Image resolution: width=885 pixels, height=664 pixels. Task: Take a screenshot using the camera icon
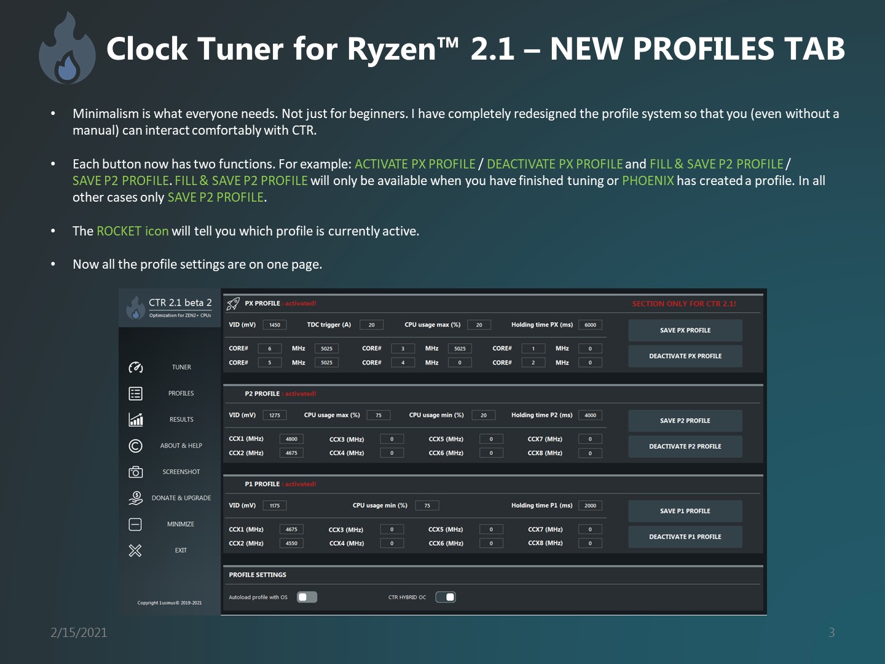(x=135, y=472)
